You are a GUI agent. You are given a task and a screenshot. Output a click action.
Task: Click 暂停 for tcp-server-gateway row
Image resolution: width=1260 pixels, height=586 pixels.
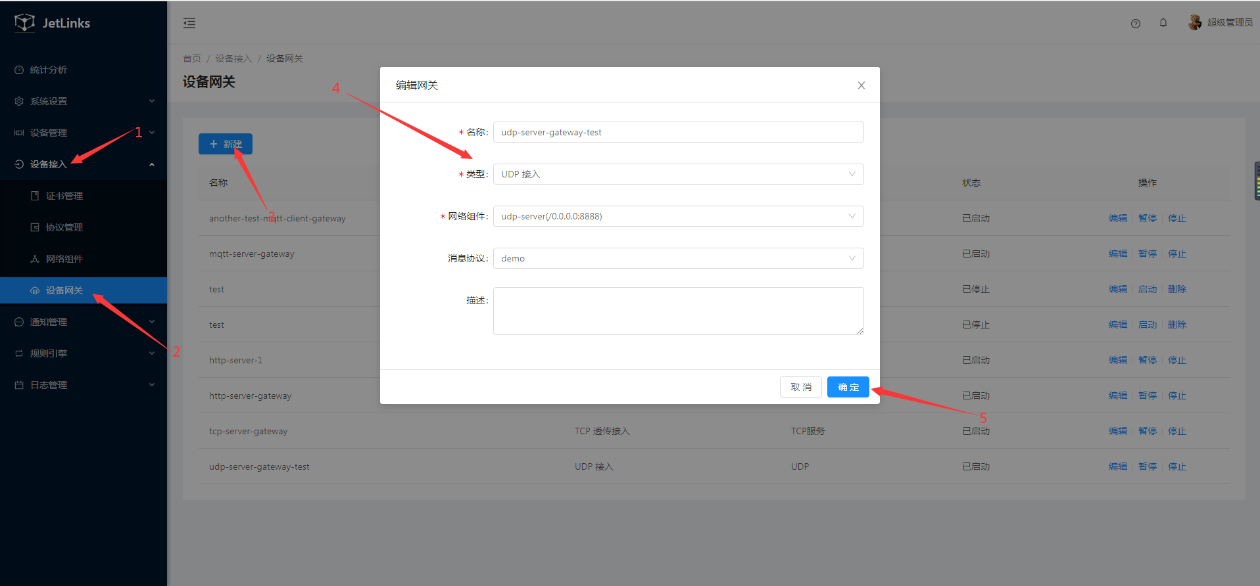click(x=1148, y=431)
